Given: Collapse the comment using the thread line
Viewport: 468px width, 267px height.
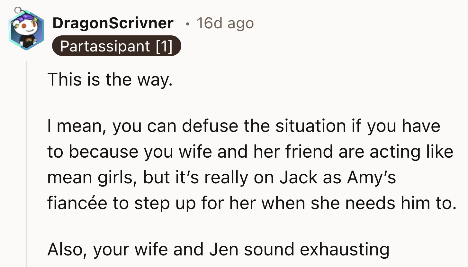Looking at the screenshot, I should click(x=27, y=161).
